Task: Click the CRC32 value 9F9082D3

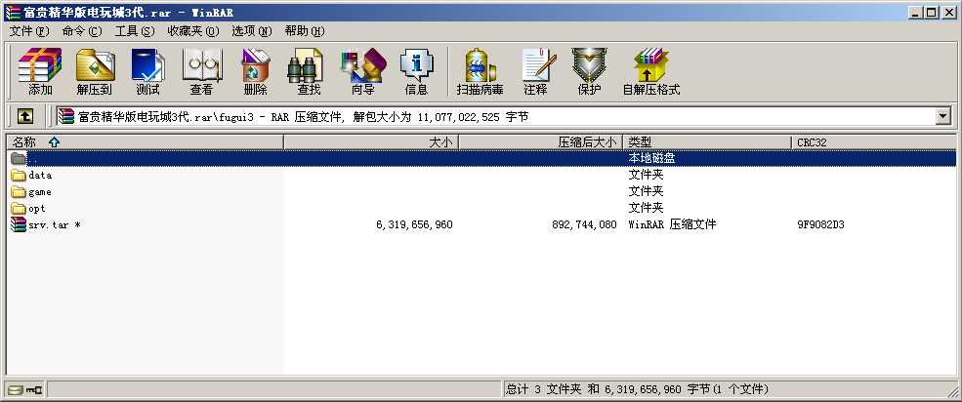Action: coord(820,224)
